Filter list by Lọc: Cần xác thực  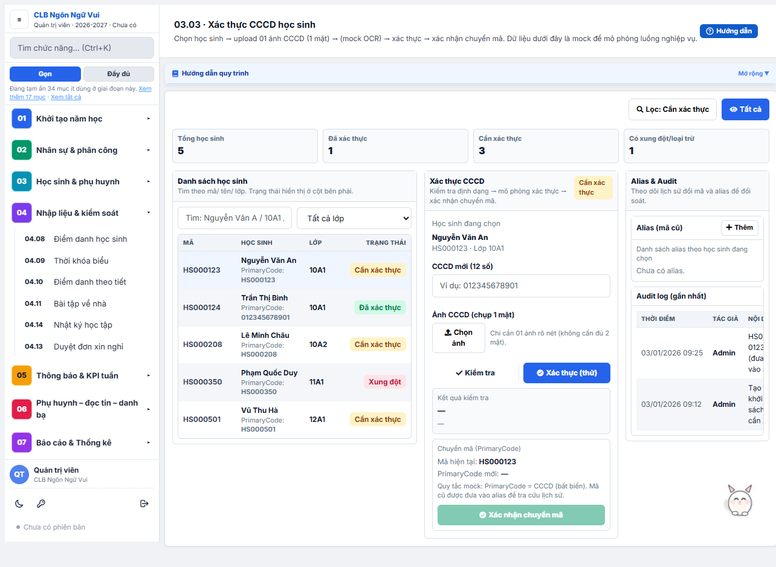pos(673,109)
